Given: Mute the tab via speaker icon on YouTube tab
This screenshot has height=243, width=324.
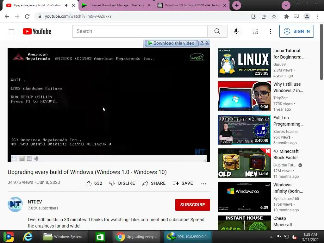Looking at the screenshot, I should tap(66, 5).
